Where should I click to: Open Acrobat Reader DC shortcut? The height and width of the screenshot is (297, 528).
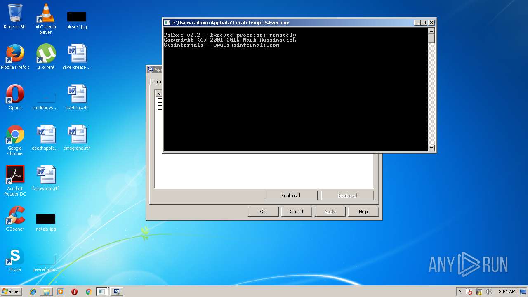[15, 181]
